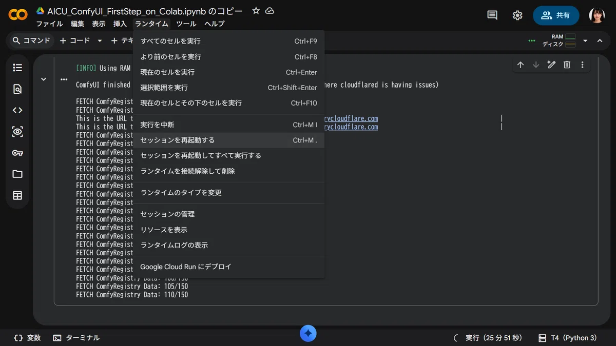Open the ヘルプ menu

pos(214,24)
